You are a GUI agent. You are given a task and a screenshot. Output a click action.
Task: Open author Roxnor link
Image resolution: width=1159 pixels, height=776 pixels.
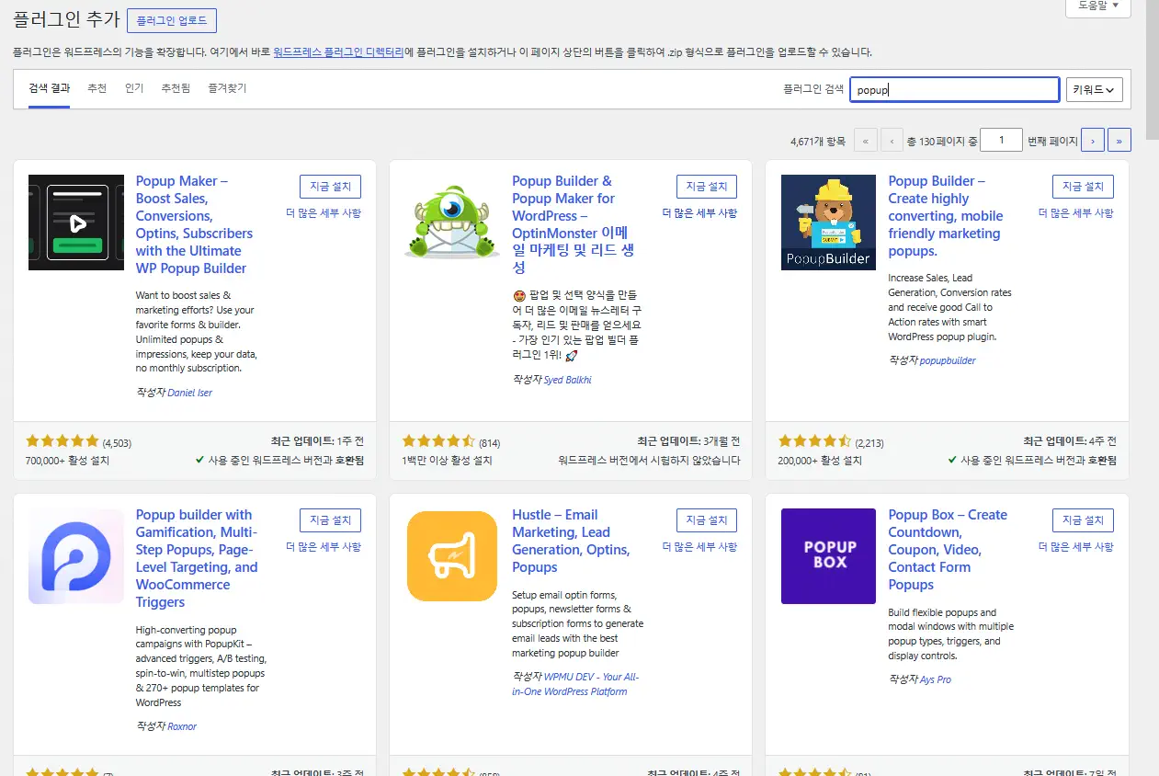[182, 726]
